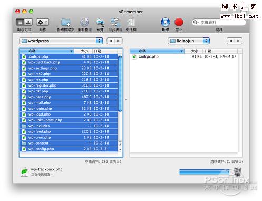
Task: Select wp-trackback.php in the local list
Action: (69, 62)
